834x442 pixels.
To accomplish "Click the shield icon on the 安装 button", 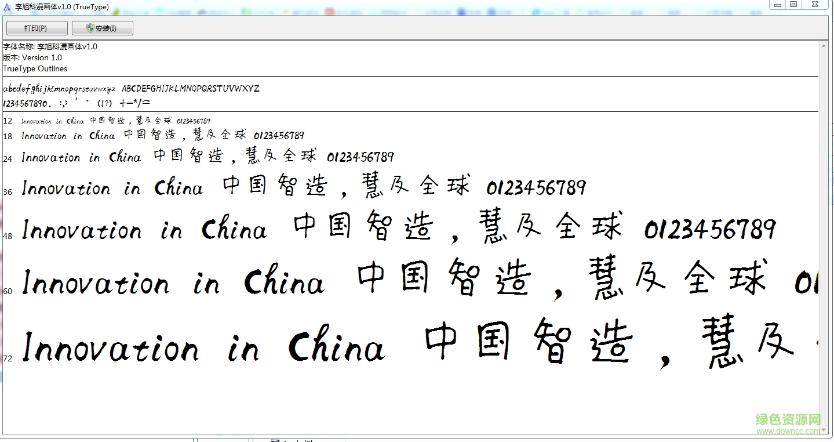I will click(90, 28).
